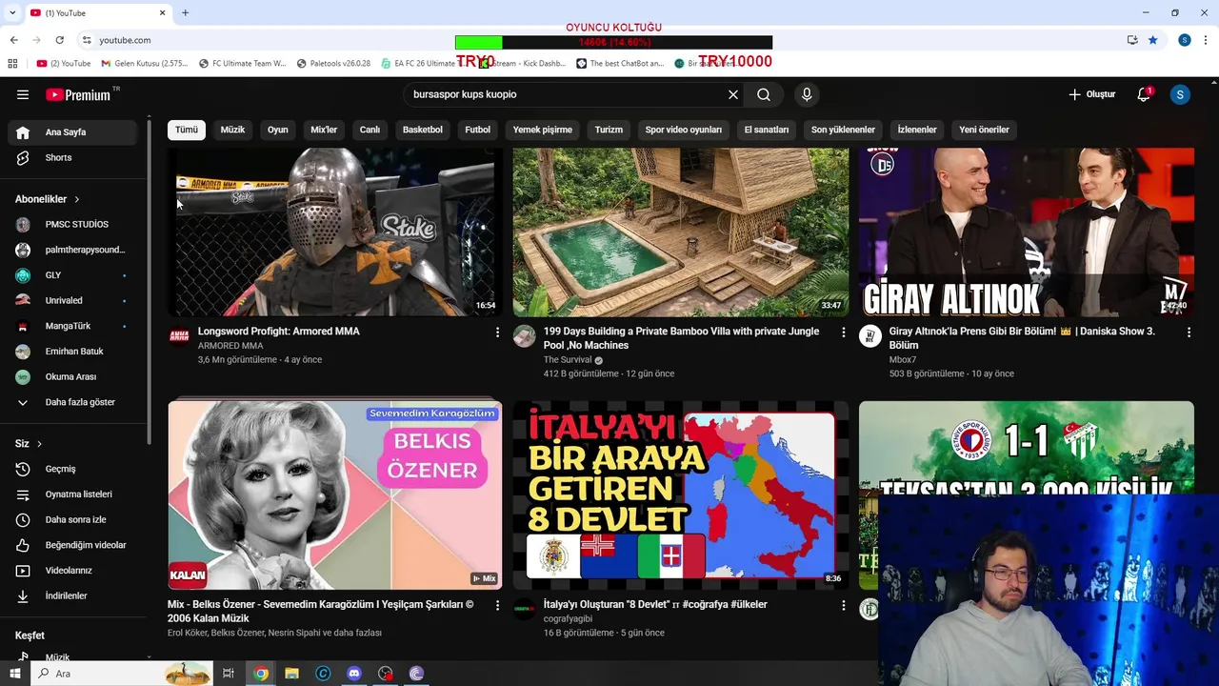Select the Canlı filter chip
The image size is (1219, 686).
pyautogui.click(x=370, y=130)
